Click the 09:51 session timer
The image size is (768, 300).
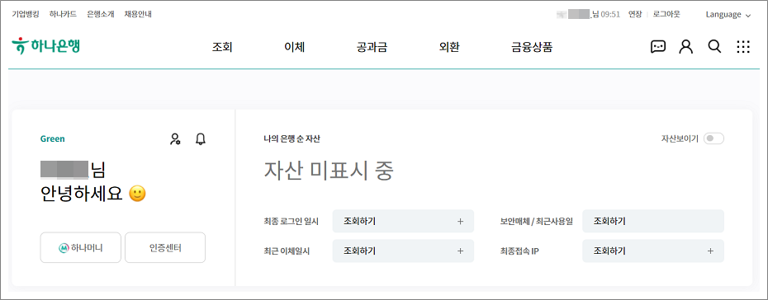coord(610,14)
